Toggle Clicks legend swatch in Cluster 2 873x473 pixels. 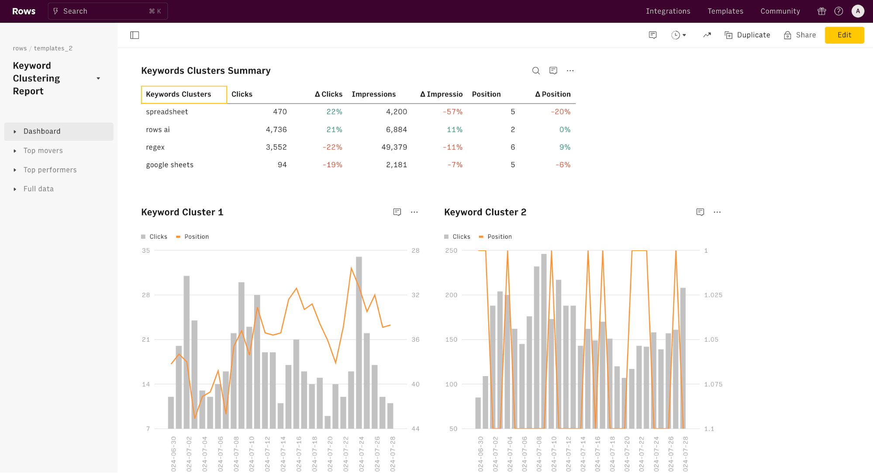[446, 236]
